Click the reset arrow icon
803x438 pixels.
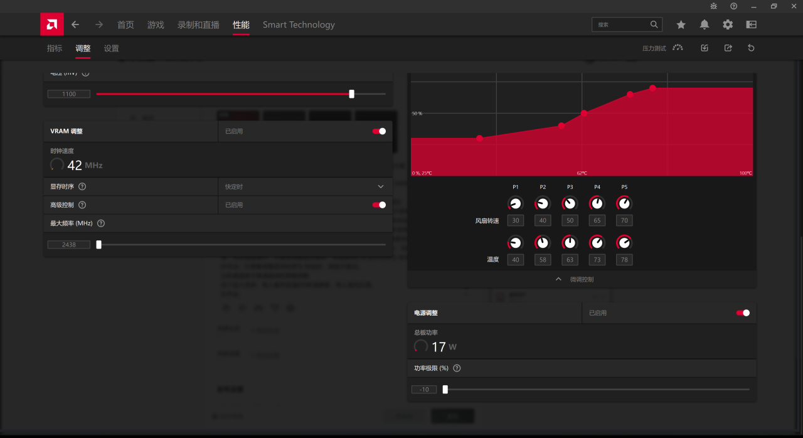[x=751, y=48]
